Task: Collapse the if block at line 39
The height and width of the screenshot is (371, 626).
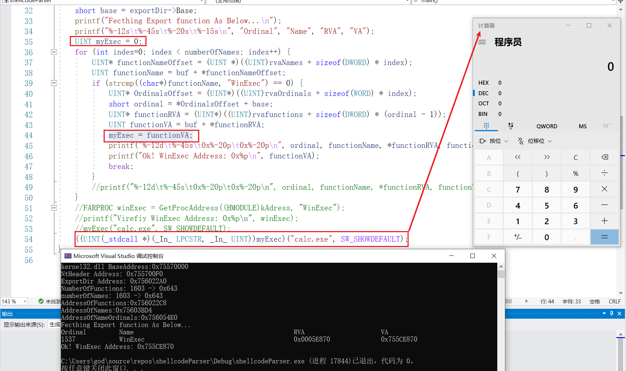Action: pyautogui.click(x=54, y=83)
